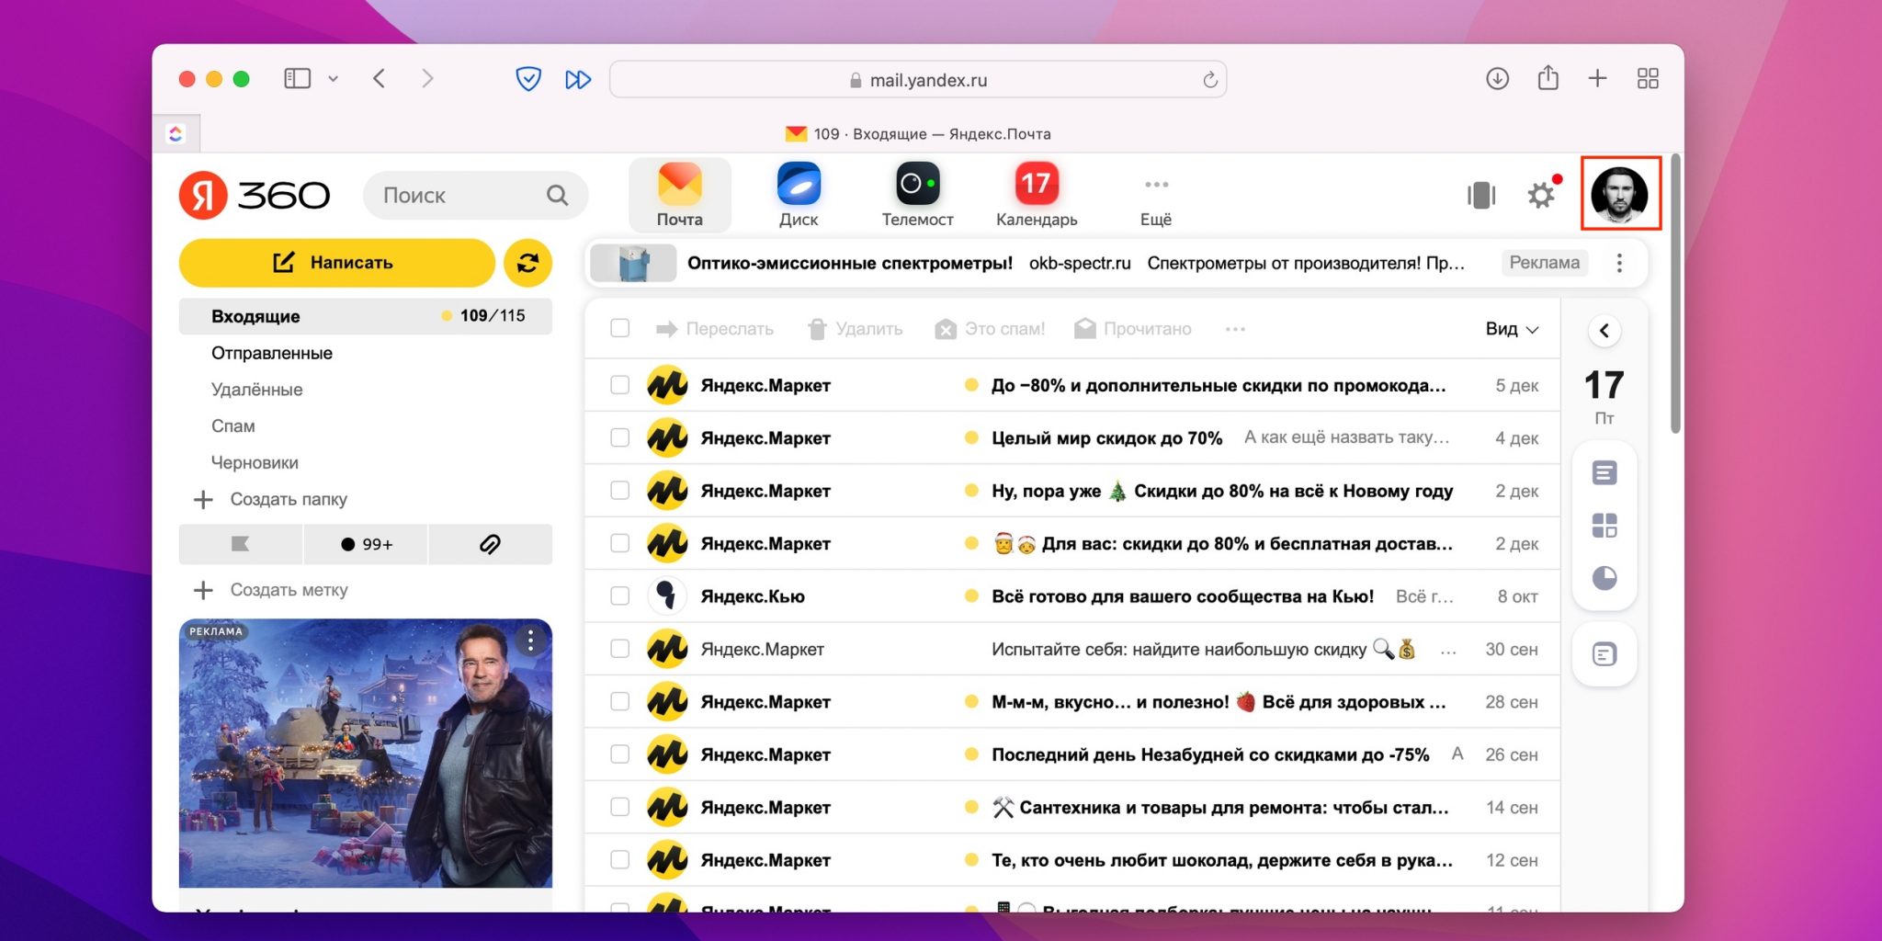Filter by flagged messages icon
1882x941 pixels.
point(241,544)
